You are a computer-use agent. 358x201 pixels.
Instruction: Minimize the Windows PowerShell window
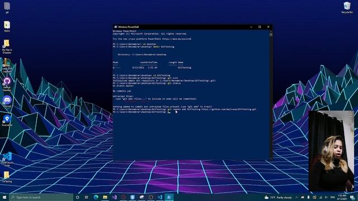click(x=251, y=27)
